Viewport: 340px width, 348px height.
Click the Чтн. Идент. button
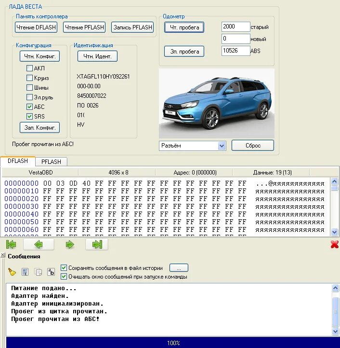[97, 56]
